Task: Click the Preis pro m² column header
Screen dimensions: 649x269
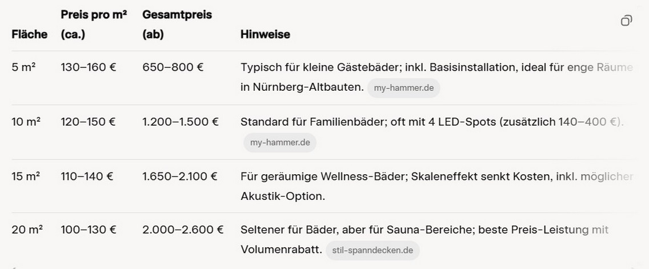Action: point(94,25)
